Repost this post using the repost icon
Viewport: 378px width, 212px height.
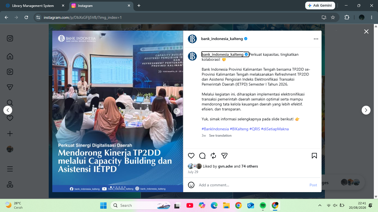pos(213,156)
